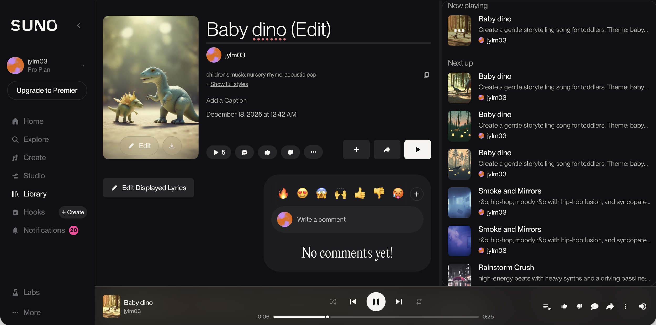656x325 pixels.
Task: Toggle thumbs up on the song page
Action: [267, 152]
